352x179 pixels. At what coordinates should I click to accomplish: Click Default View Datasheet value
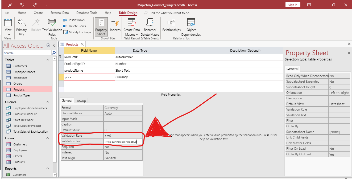339,104
